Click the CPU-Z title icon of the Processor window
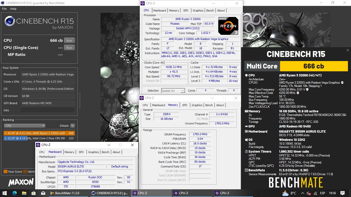 pos(143,3)
